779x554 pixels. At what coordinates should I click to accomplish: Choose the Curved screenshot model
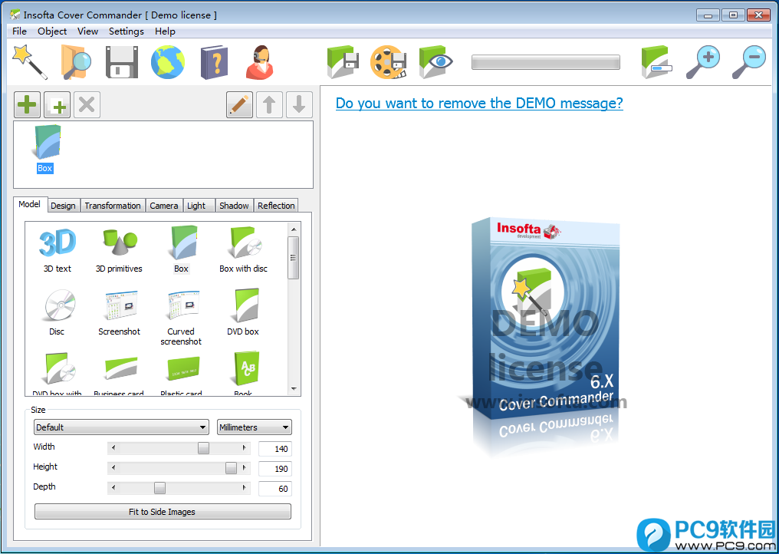coord(182,317)
